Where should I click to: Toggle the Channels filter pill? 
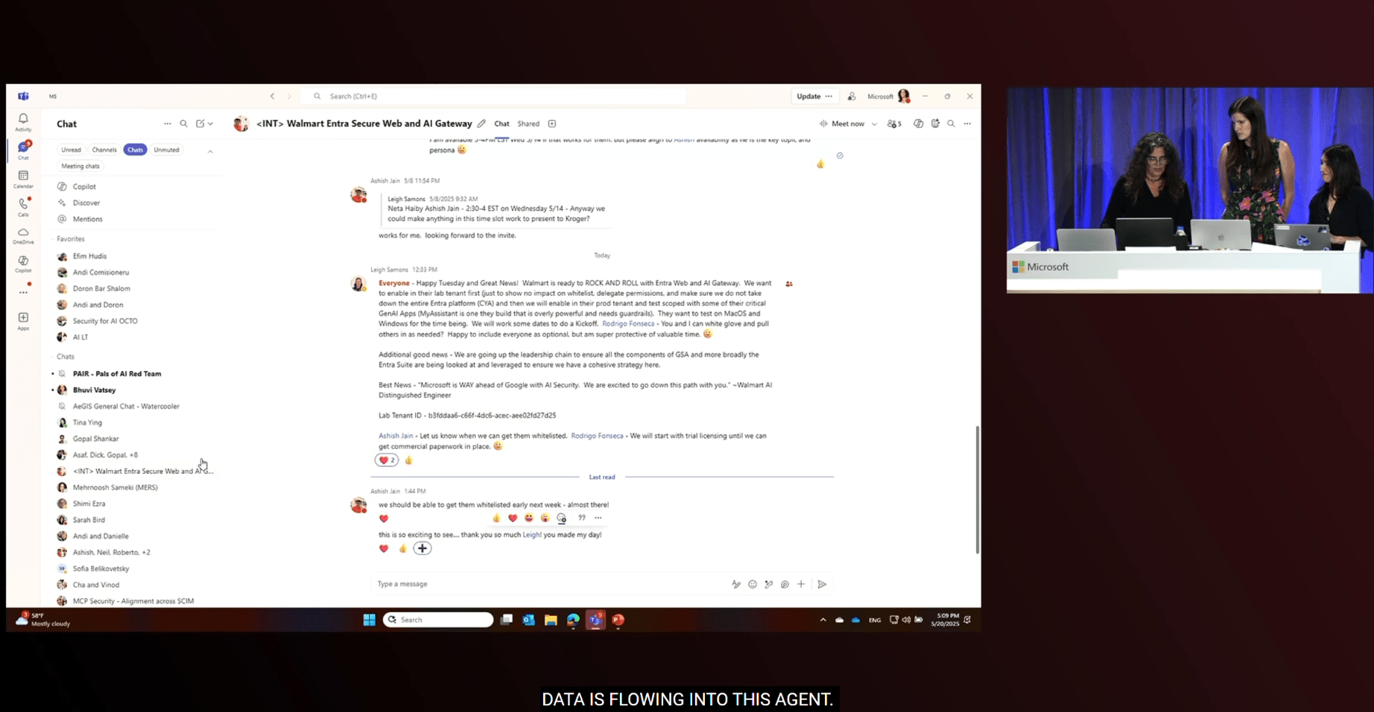104,150
